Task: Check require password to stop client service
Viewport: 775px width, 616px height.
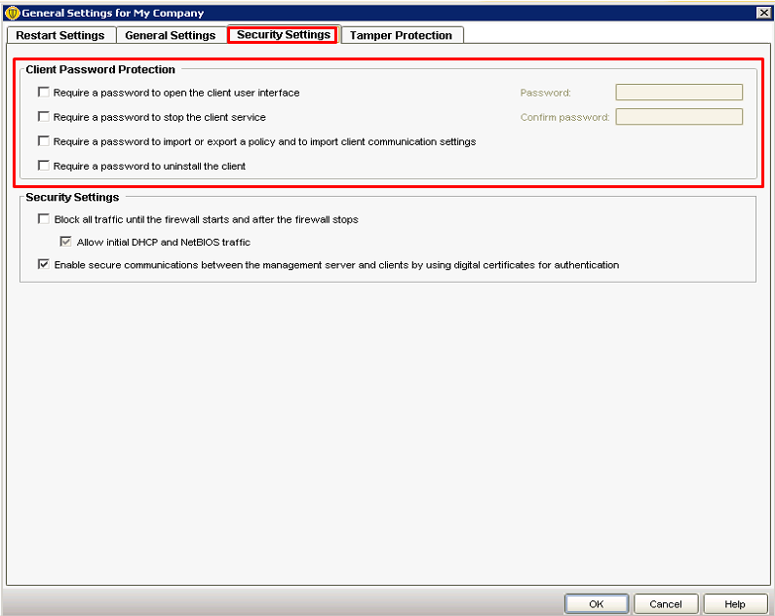Action: [43, 117]
